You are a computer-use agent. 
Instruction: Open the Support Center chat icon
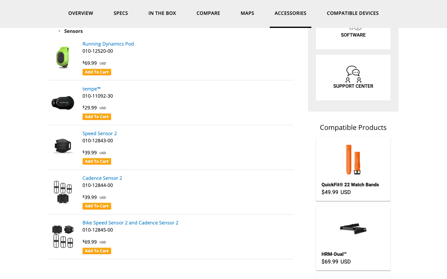[353, 74]
